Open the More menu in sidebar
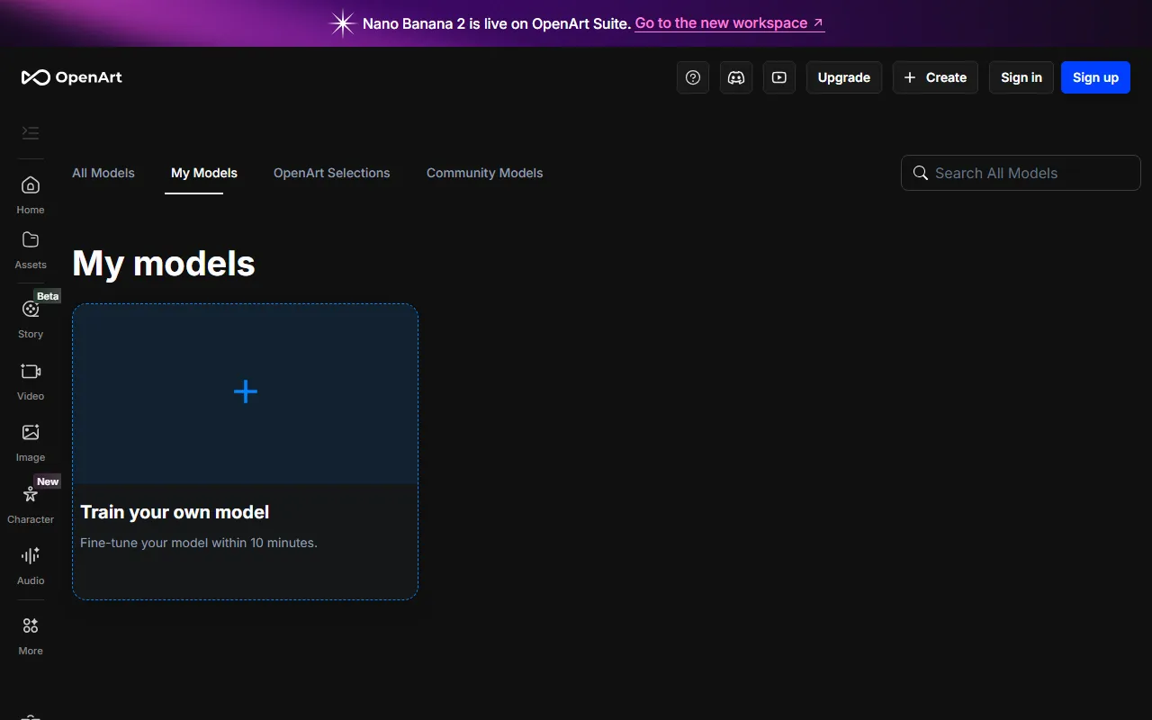This screenshot has width=1152, height=720. coord(31,626)
